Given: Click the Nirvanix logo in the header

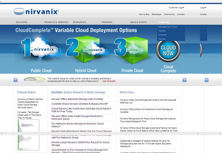Looking at the screenshot, I should click(x=36, y=12).
